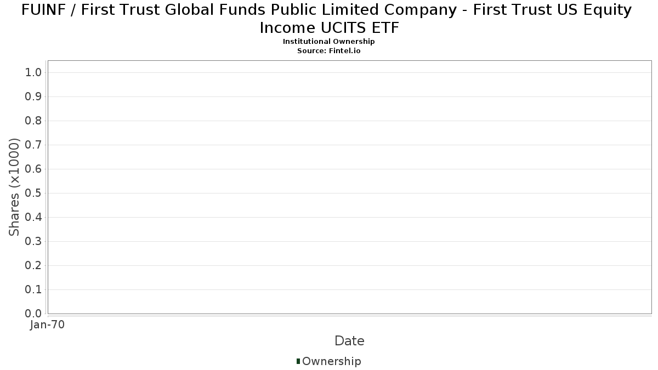
Task: Click the 0.5 y-axis tick label
Action: click(34, 193)
